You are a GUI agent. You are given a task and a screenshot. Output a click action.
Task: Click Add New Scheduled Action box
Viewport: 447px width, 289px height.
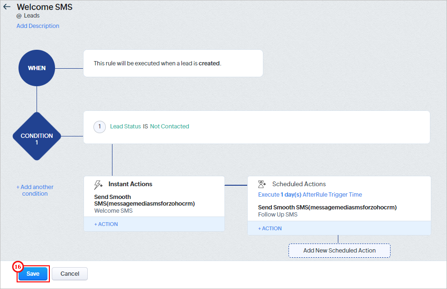(x=339, y=251)
